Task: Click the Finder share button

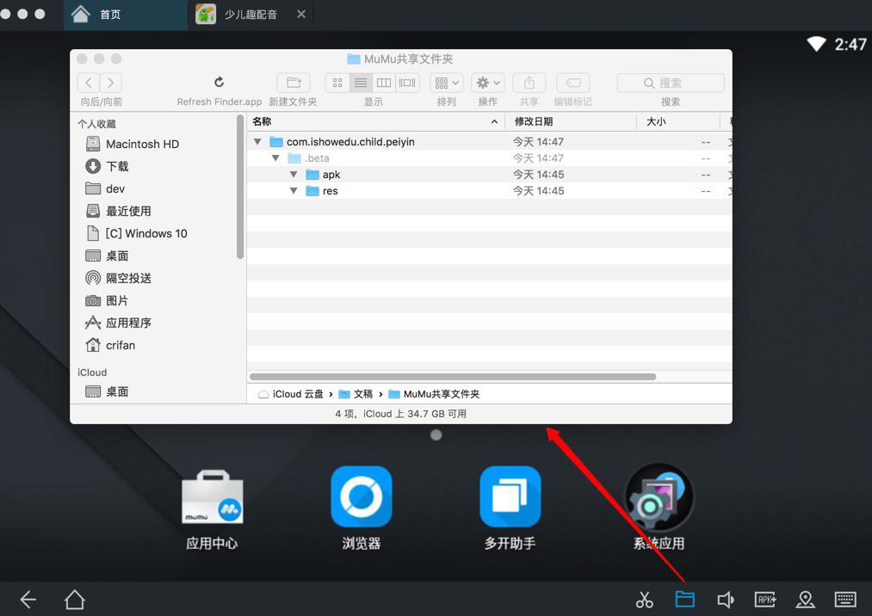Action: 529,83
